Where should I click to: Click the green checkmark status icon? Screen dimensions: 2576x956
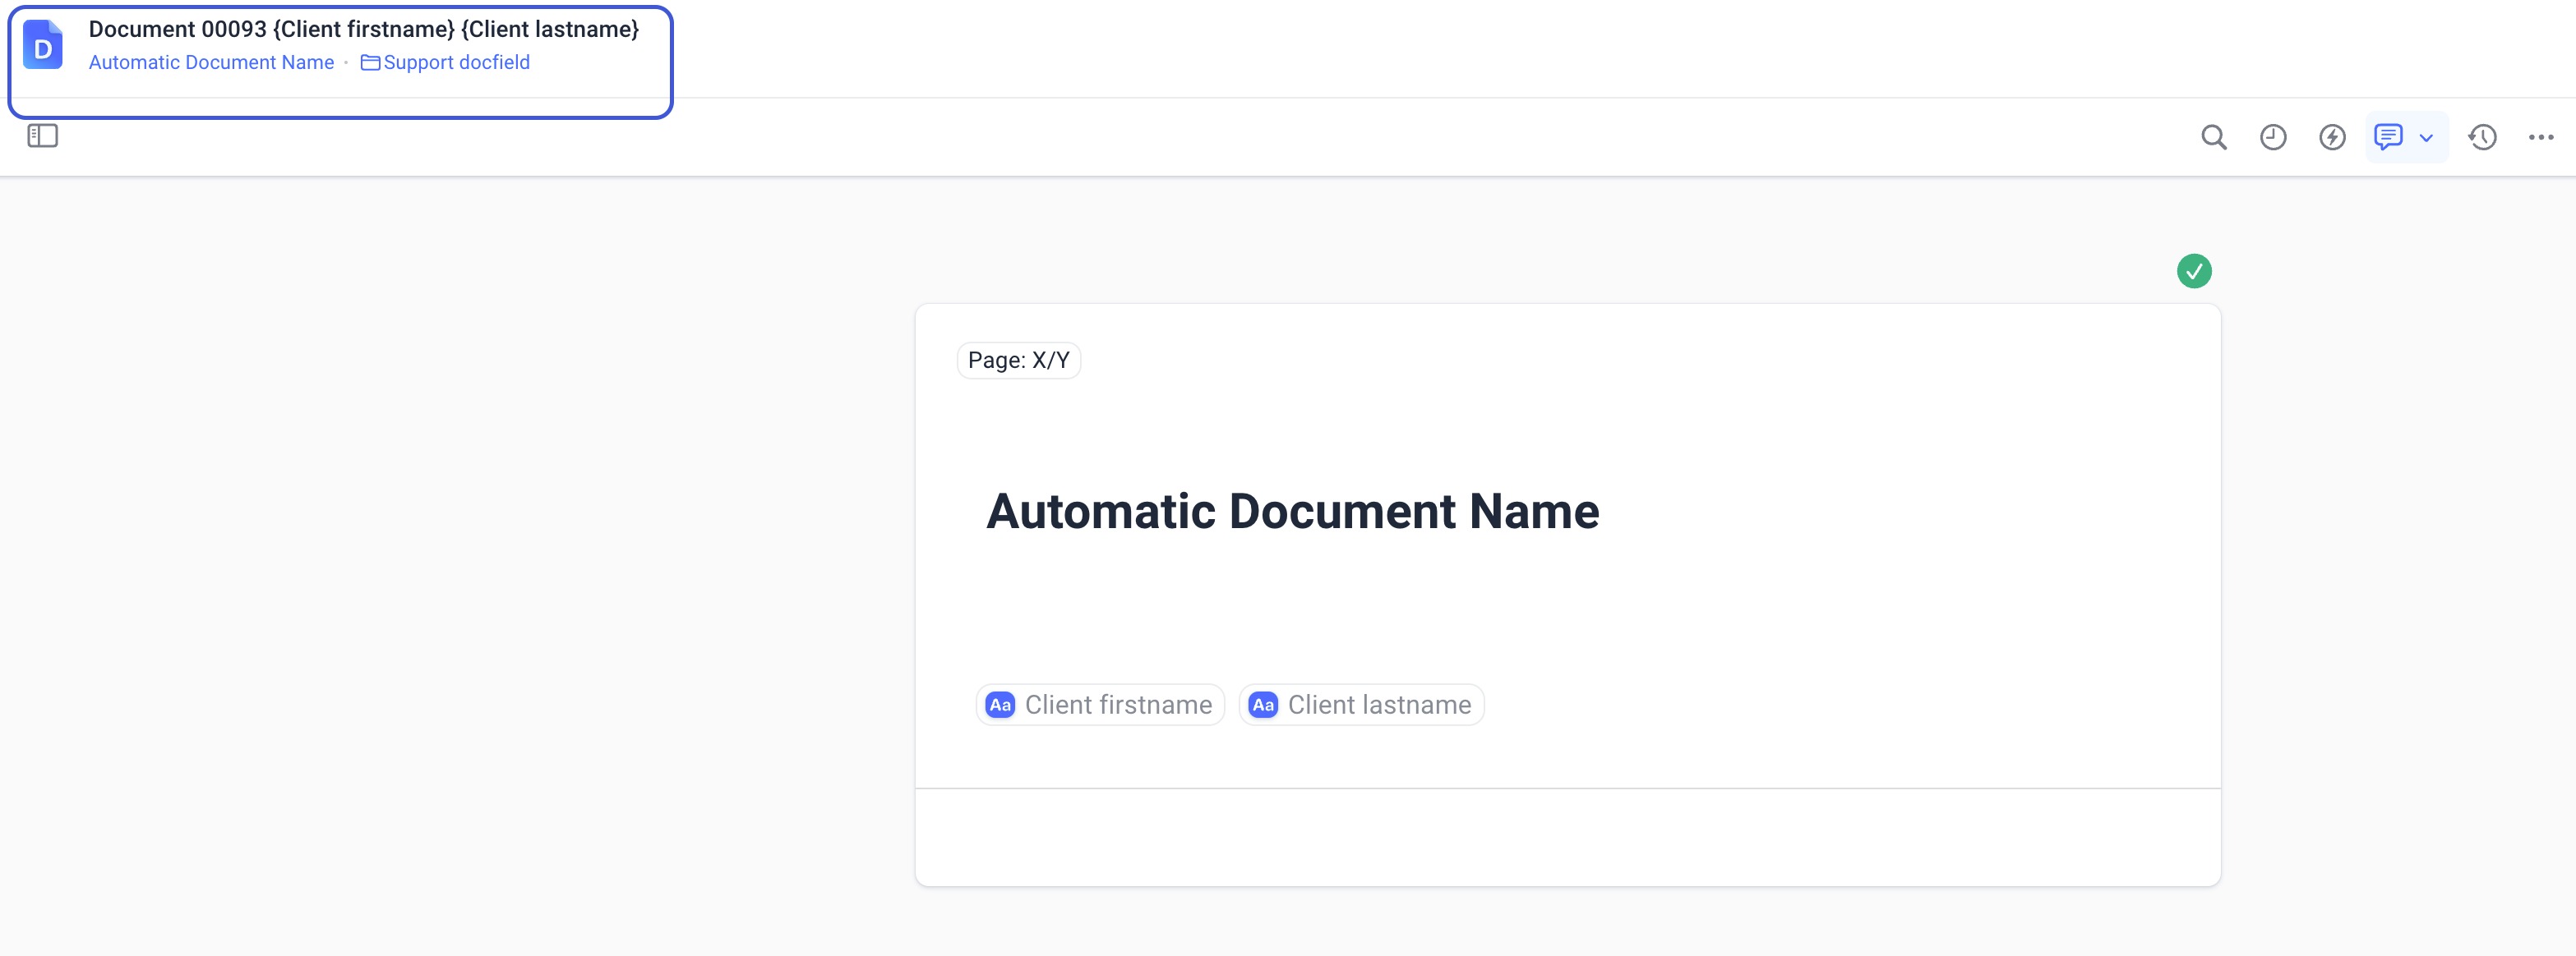(2193, 271)
